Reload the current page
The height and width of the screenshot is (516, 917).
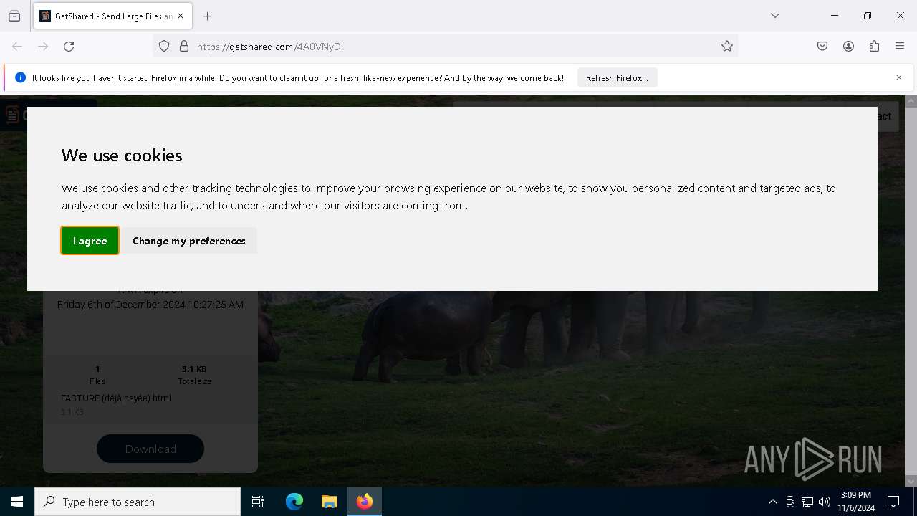pos(69,47)
